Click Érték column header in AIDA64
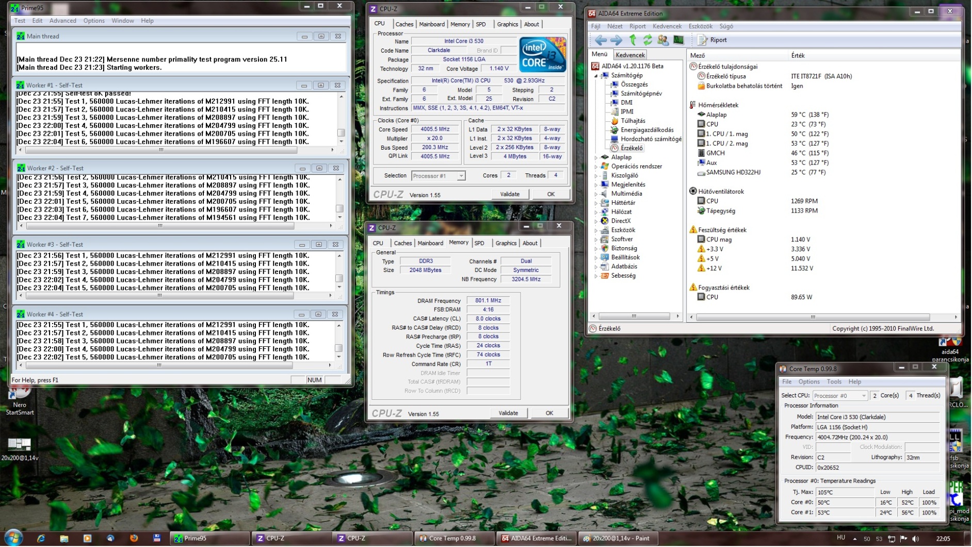Viewport: 972px width, 547px height. [x=874, y=55]
